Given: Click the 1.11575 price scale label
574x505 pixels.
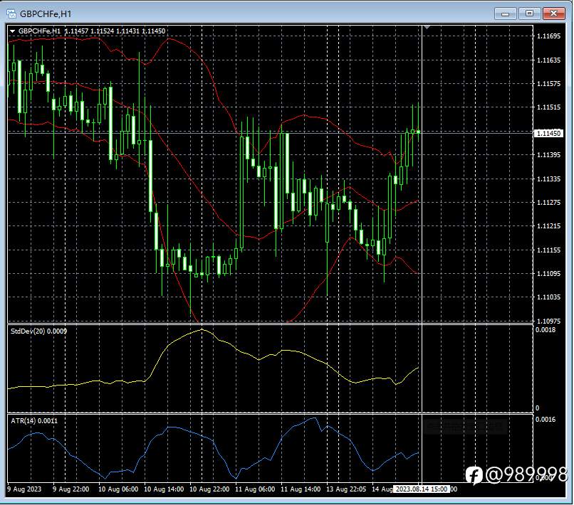Looking at the screenshot, I should pos(548,84).
